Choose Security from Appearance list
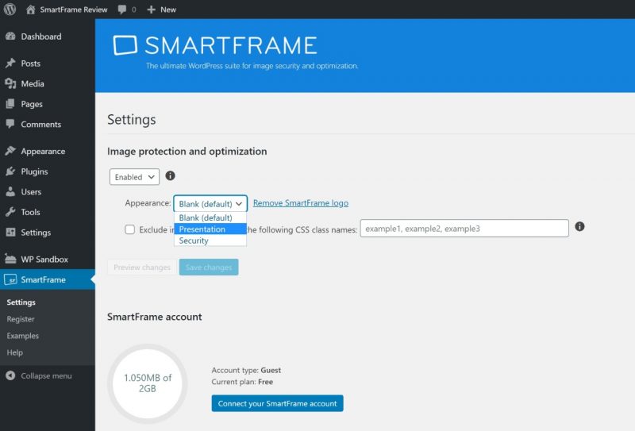The height and width of the screenshot is (431, 635). [x=210, y=241]
